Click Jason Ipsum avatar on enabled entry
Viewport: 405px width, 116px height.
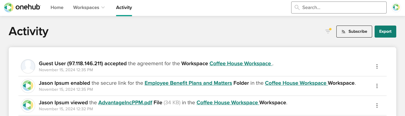pos(28,86)
